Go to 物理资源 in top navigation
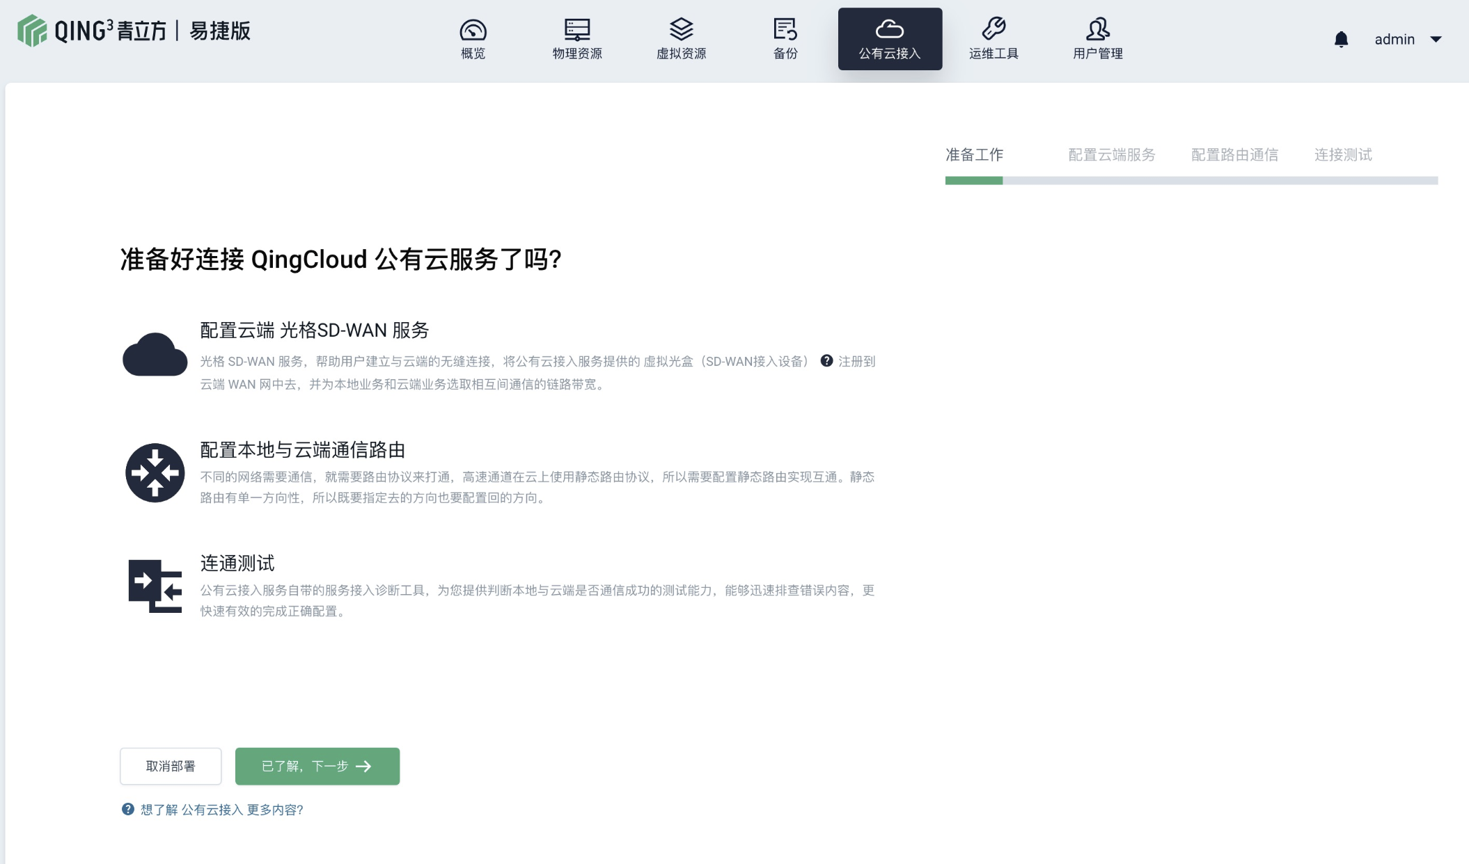 (x=577, y=39)
